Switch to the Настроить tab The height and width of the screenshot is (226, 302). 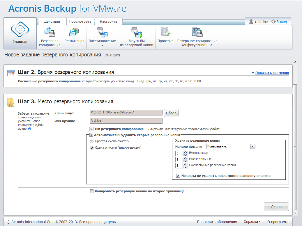pos(108,21)
